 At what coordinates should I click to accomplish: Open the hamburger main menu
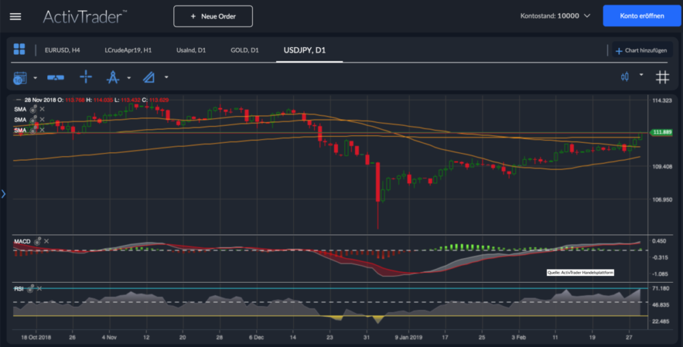click(16, 16)
